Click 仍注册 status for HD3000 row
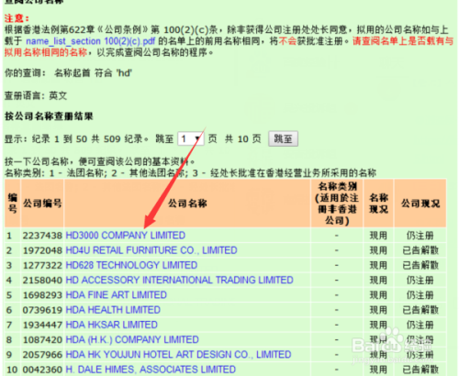 pyautogui.click(x=420, y=236)
